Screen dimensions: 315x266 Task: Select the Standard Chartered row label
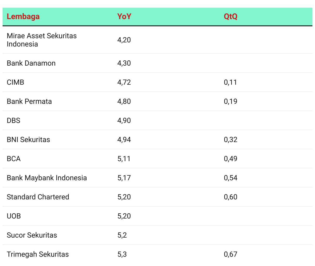pos(38,197)
